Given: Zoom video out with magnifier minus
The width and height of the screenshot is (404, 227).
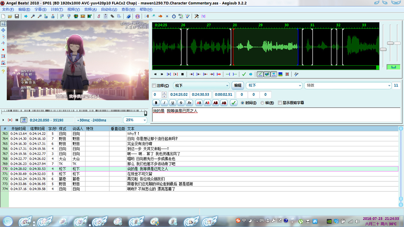Looking at the screenshot, I should click(40, 16).
